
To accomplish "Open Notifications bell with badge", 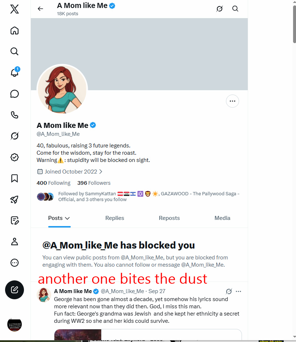I will pos(15,72).
